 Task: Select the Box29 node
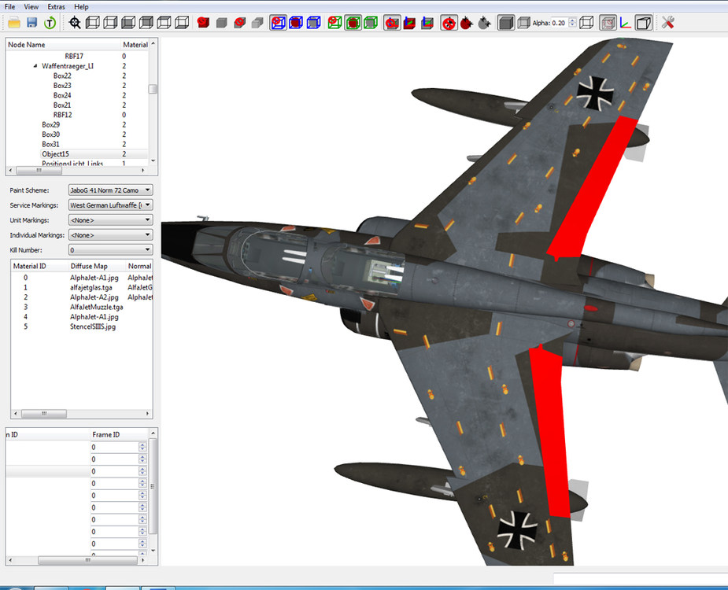pos(50,124)
